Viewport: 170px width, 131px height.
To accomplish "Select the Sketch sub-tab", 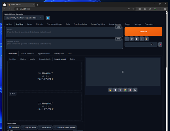I will pos(23,59).
